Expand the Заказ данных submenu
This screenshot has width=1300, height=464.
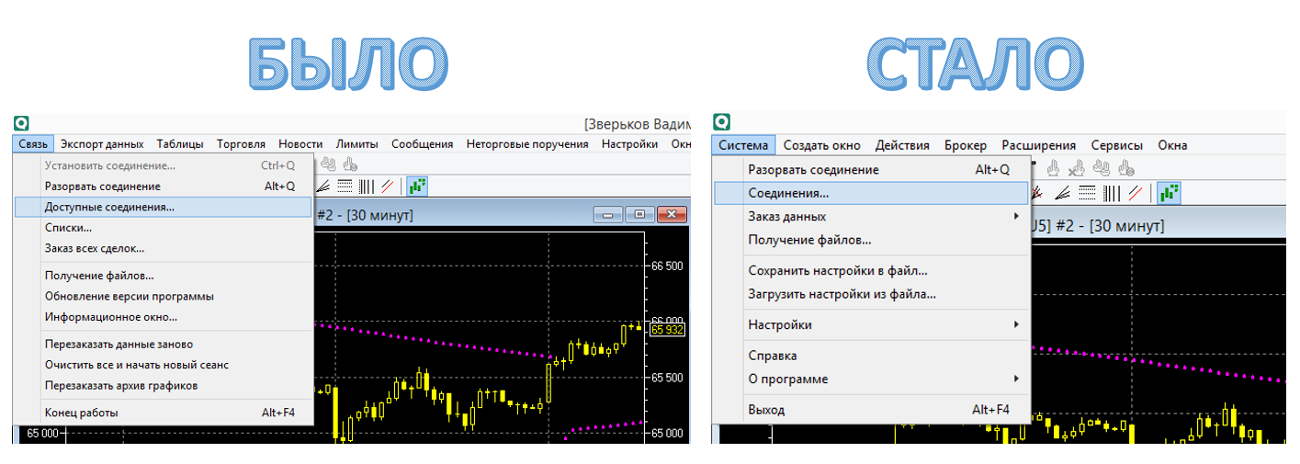(871, 217)
